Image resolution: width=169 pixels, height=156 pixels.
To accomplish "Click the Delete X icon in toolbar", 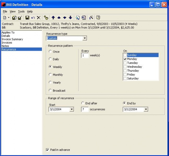I will [39, 18].
